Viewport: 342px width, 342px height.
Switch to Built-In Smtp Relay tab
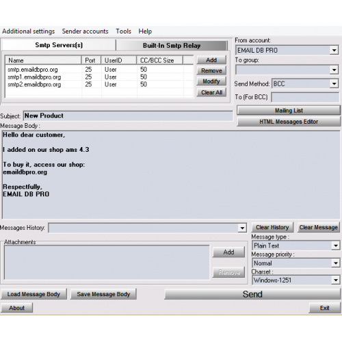[172, 46]
